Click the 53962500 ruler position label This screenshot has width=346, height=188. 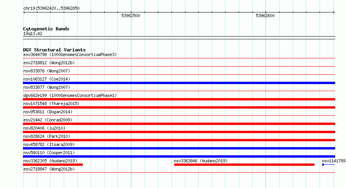pos(131,16)
